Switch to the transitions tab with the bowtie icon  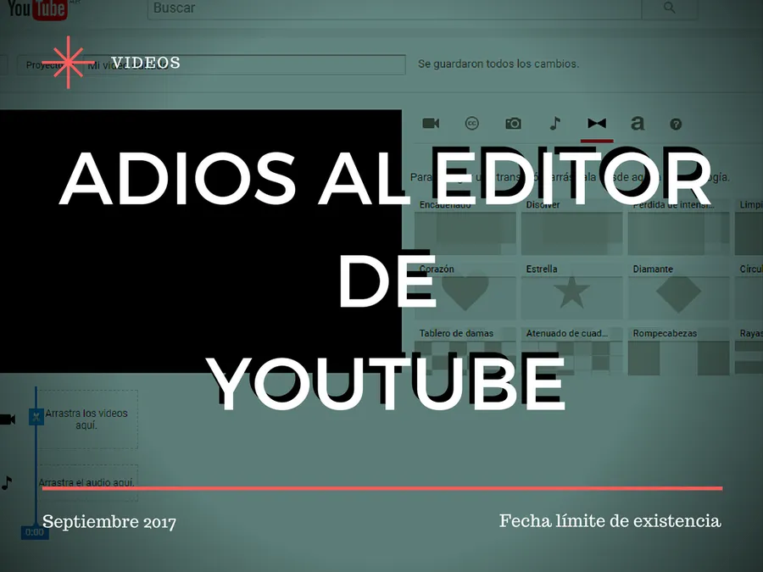tap(597, 123)
